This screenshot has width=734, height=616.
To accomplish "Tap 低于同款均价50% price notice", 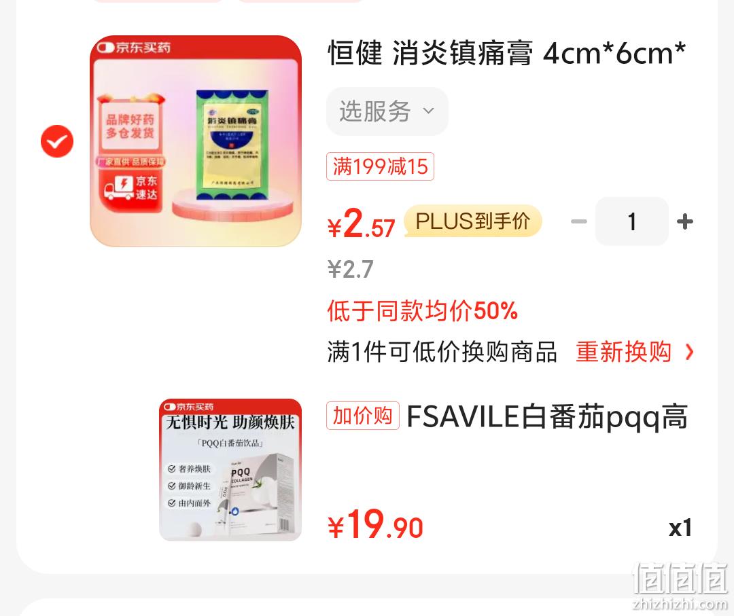I will 422,310.
